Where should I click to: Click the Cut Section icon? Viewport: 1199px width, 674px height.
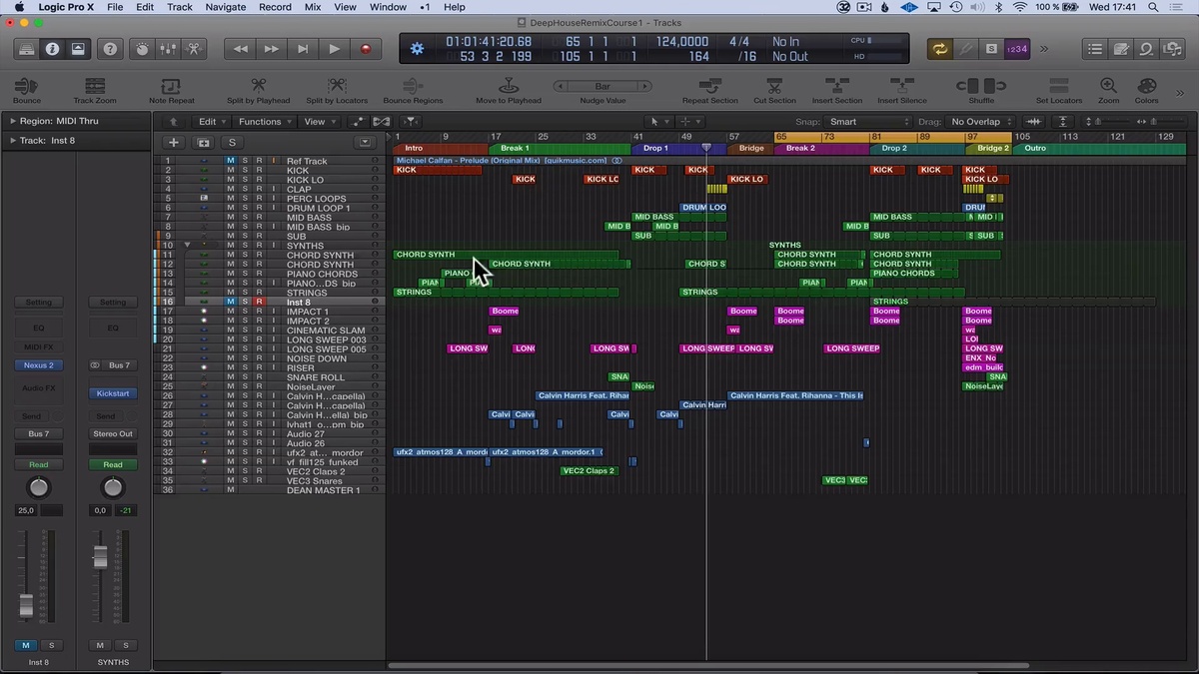[774, 87]
